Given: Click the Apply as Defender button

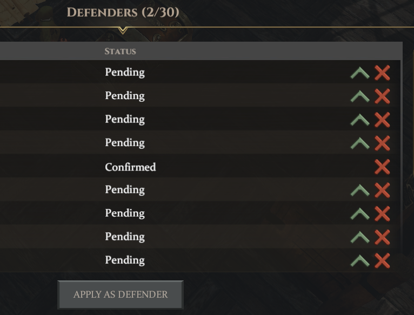Looking at the screenshot, I should click(121, 294).
